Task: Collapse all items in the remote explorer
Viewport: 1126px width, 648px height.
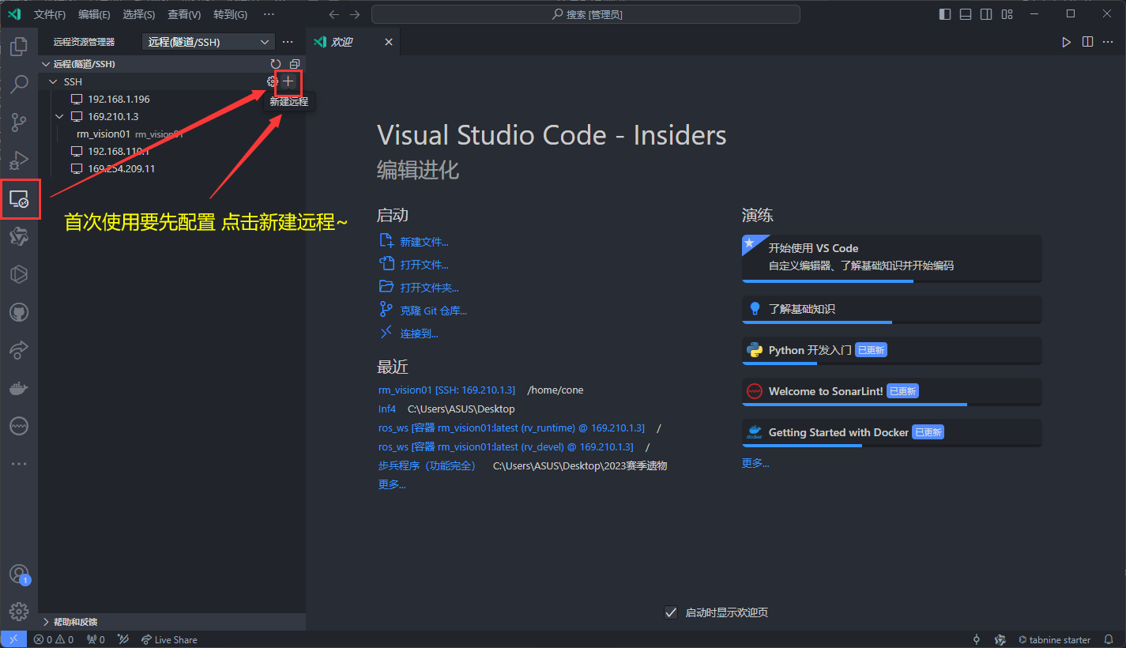Action: point(295,64)
